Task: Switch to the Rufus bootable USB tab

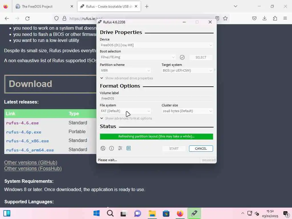Action: click(109, 7)
